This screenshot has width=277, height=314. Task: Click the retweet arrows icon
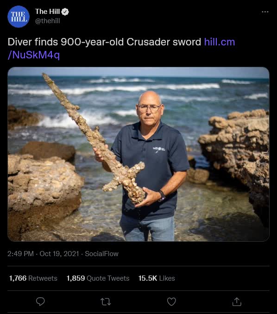click(106, 301)
